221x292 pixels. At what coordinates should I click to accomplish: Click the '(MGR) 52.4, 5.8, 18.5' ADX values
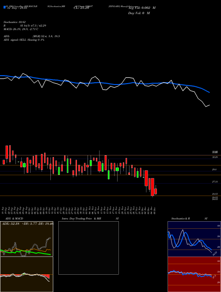click(46, 36)
